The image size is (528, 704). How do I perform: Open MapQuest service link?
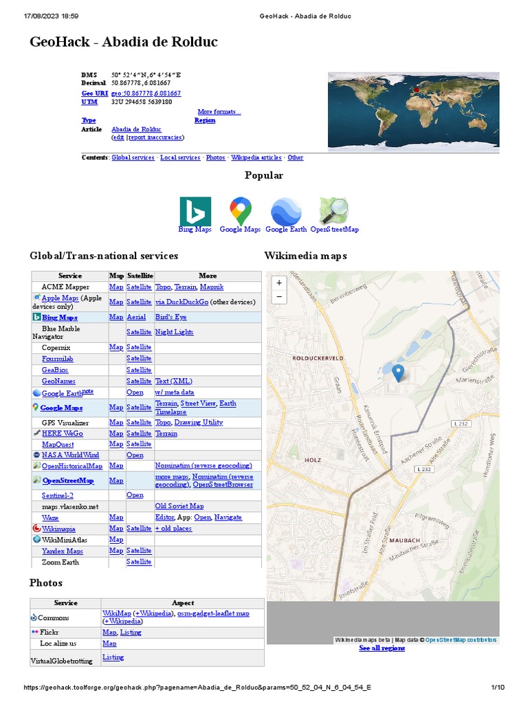(58, 445)
